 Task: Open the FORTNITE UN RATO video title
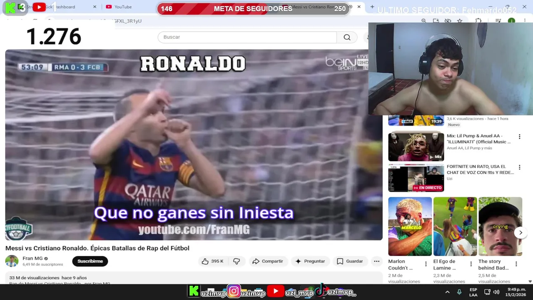tap(480, 170)
